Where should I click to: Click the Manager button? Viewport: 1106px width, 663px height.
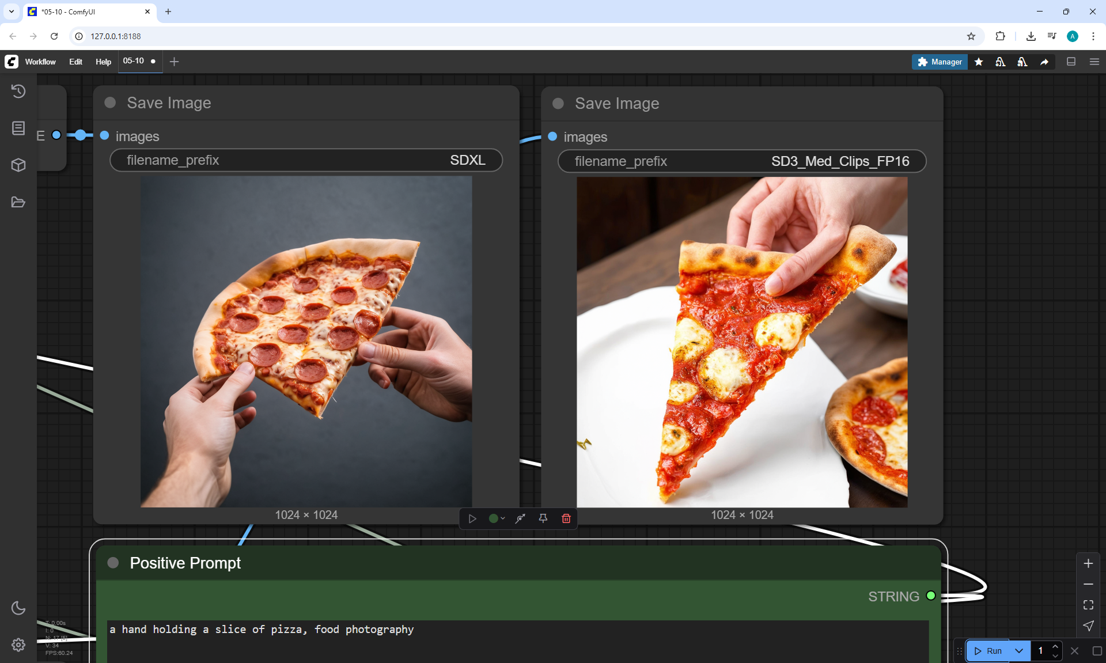[940, 62]
